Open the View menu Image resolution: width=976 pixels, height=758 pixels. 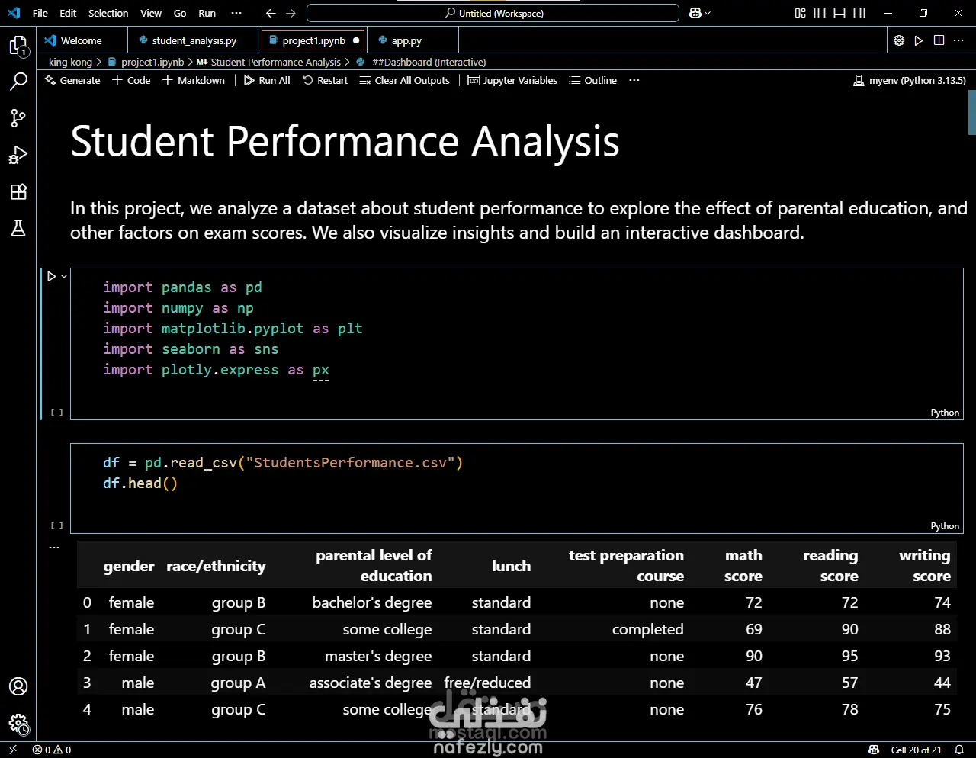151,13
